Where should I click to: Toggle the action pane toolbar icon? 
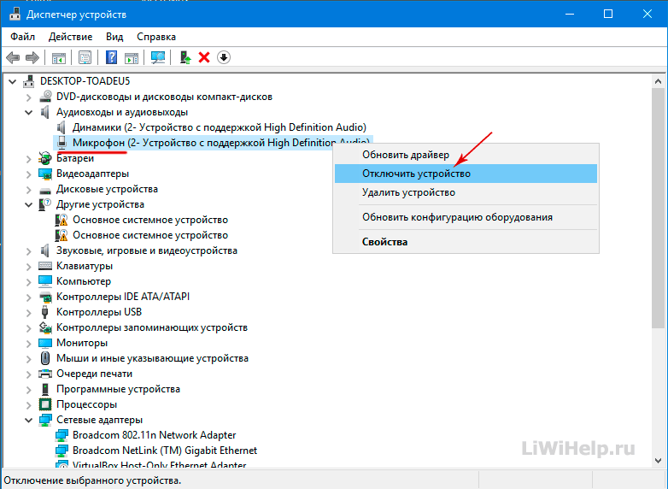[132, 57]
